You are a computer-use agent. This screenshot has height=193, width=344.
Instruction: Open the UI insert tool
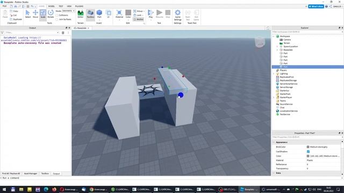point(109,14)
